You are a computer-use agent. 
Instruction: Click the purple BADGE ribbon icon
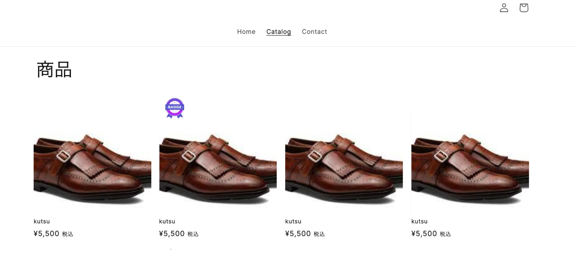pos(175,108)
